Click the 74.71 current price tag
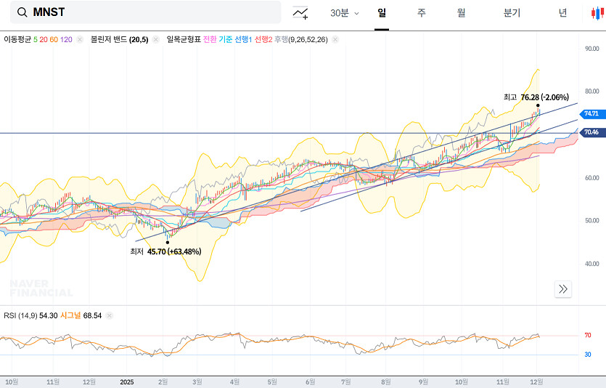This screenshot has height=388, width=606. click(592, 114)
